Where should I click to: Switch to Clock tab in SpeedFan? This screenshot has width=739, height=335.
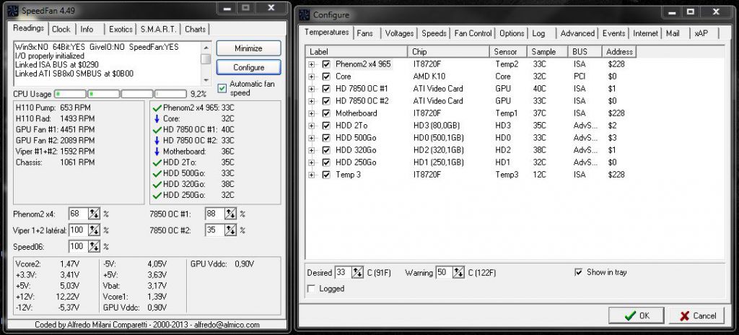[61, 30]
